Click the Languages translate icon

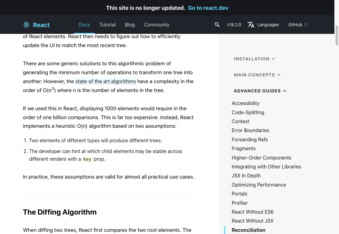[x=251, y=25]
